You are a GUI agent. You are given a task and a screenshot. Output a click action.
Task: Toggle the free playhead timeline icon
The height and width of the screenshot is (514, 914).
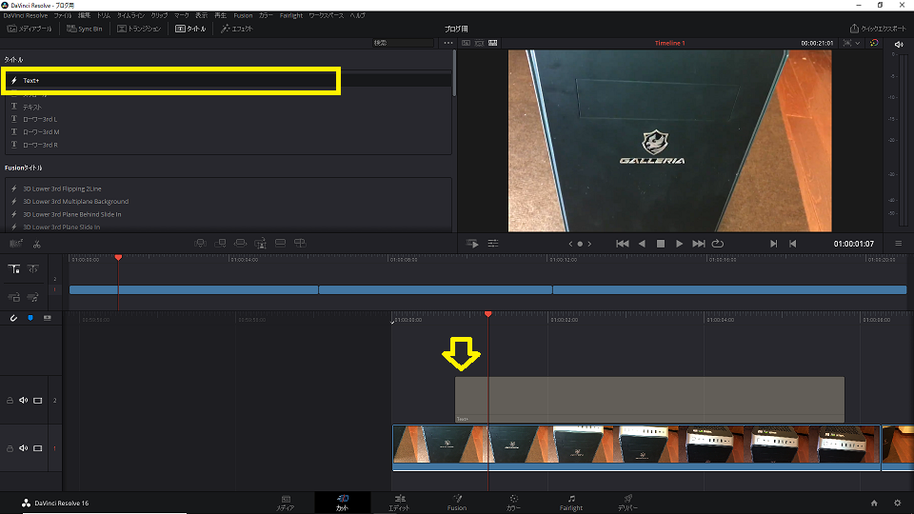click(x=33, y=268)
